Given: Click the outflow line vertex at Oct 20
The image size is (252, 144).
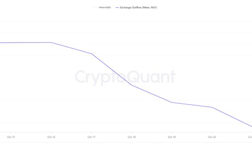Looking at the screenshot, I should point(212,107).
